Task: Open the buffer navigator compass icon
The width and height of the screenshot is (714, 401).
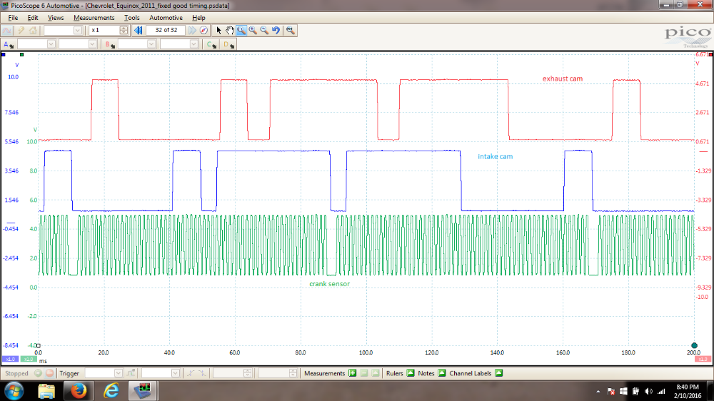Action: point(203,31)
